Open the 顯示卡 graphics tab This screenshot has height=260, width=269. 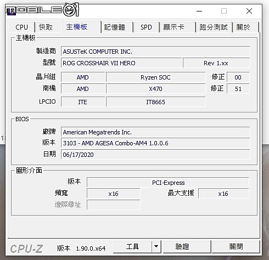[177, 27]
